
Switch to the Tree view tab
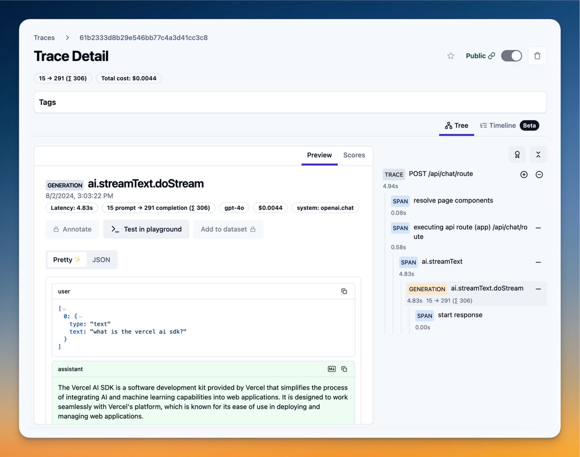pos(456,125)
